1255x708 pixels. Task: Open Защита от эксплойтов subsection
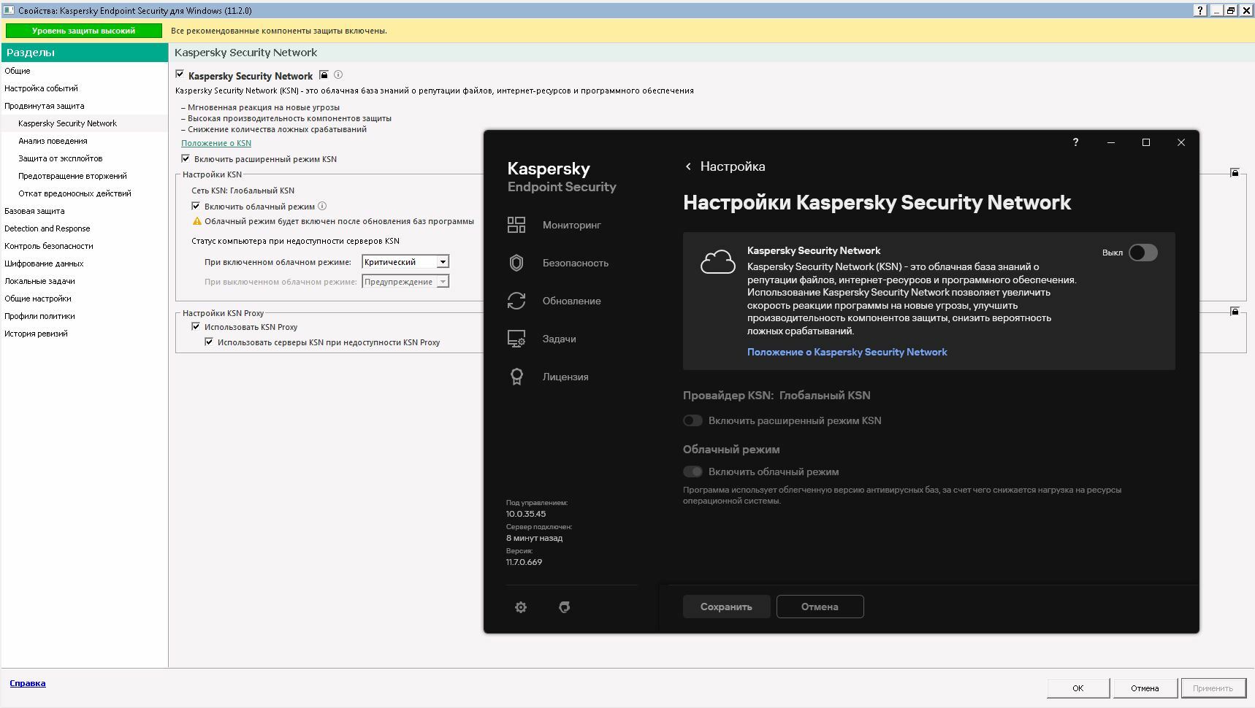61,158
